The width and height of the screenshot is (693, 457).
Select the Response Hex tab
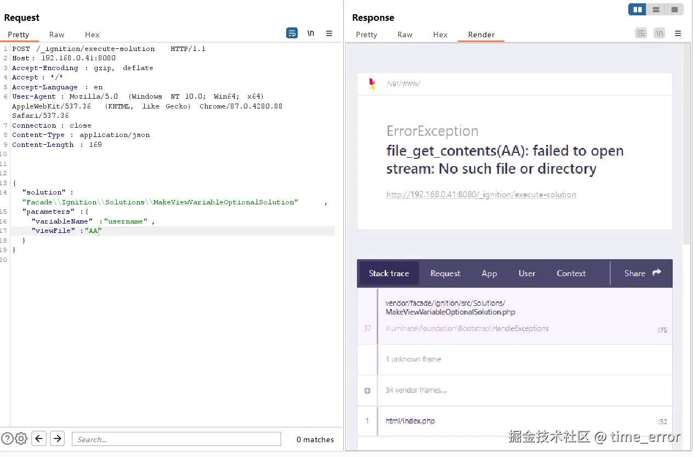[440, 35]
